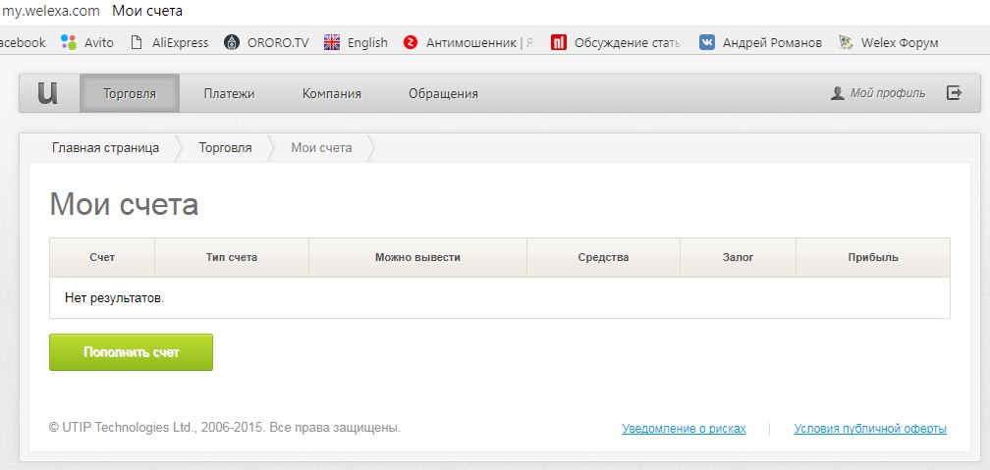Click the profile person icon
Image resolution: width=990 pixels, height=470 pixels.
coord(837,94)
